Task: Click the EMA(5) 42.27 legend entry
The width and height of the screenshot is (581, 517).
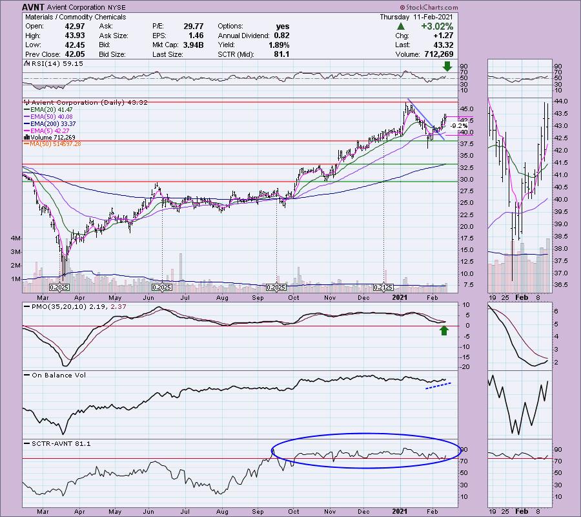Action: point(50,131)
